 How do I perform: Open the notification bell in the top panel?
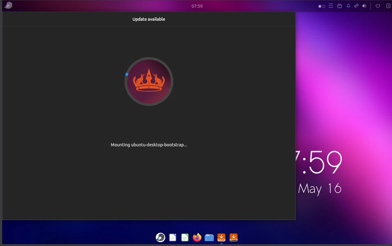coord(348,6)
